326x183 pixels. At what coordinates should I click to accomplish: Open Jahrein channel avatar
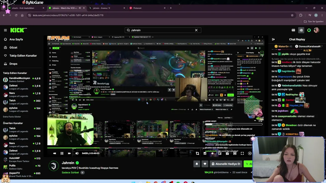coord(54,166)
